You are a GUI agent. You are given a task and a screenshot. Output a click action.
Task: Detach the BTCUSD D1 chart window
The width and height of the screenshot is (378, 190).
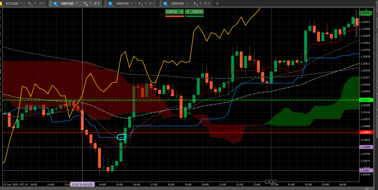pos(40,3)
